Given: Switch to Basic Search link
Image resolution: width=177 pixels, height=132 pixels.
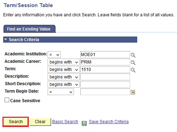Looking at the screenshot, I should tap(65, 122).
